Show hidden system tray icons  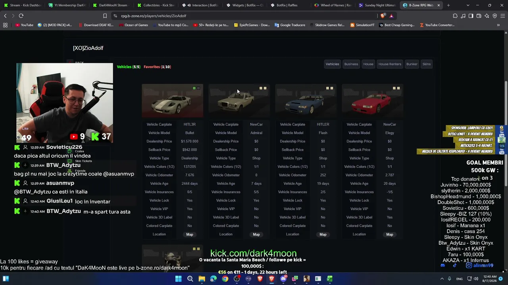pos(443,279)
